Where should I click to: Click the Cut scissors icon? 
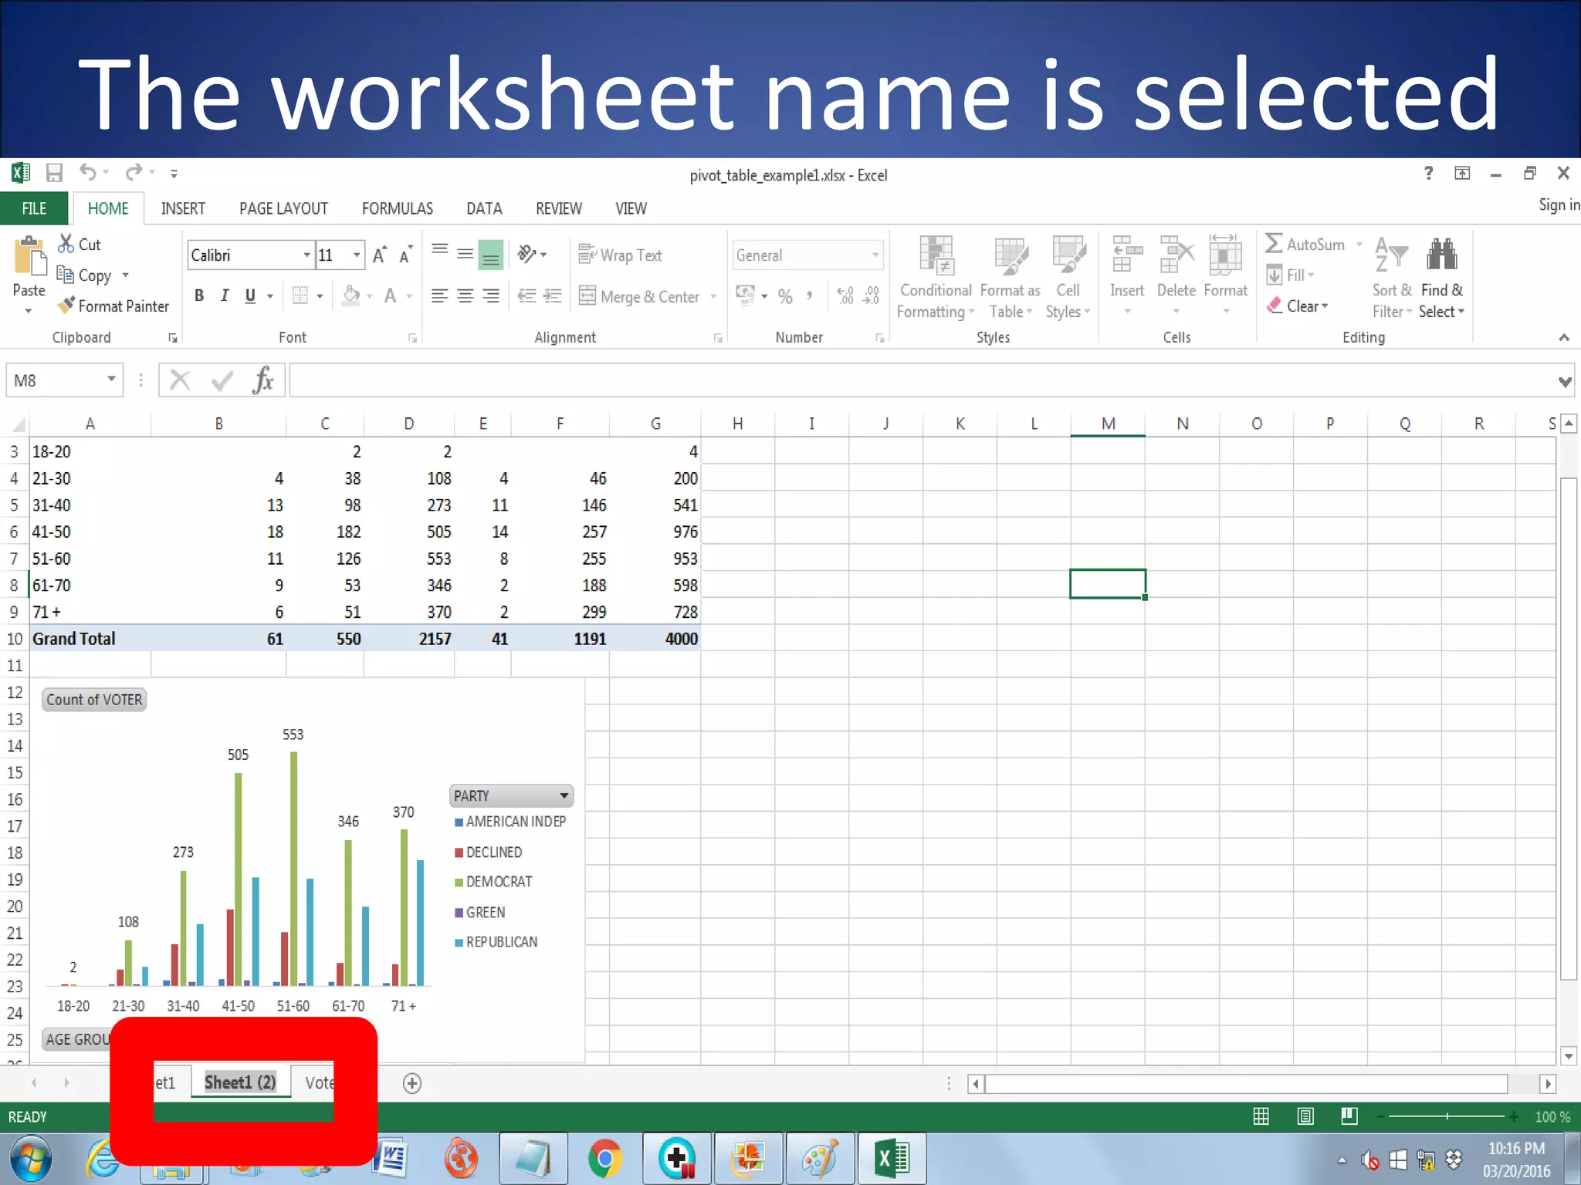point(66,244)
